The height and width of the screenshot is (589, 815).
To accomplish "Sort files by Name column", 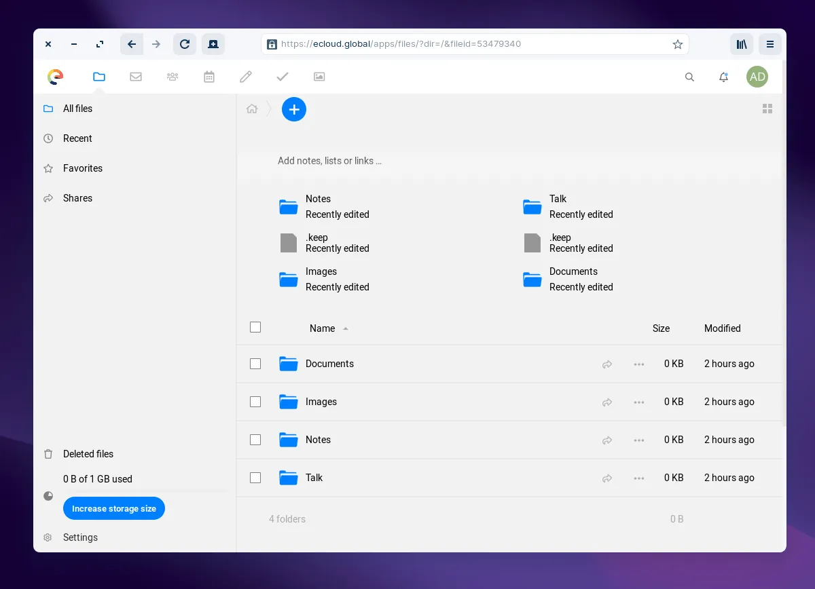I will 323,328.
